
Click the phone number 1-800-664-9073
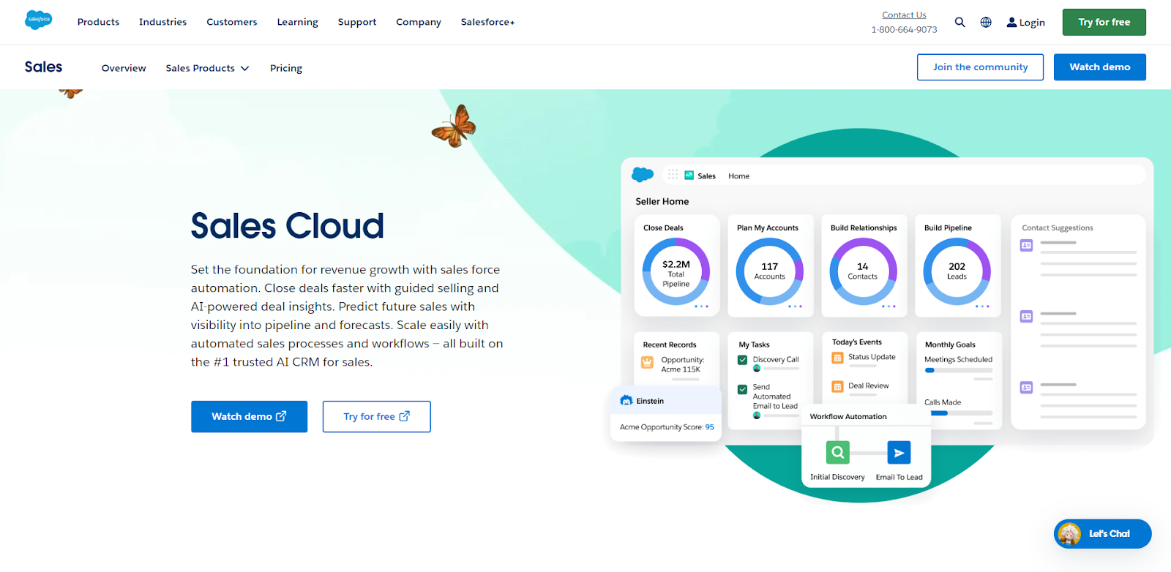[x=904, y=29]
